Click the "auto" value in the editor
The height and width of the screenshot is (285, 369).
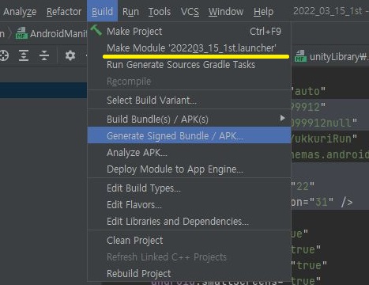pos(308,92)
